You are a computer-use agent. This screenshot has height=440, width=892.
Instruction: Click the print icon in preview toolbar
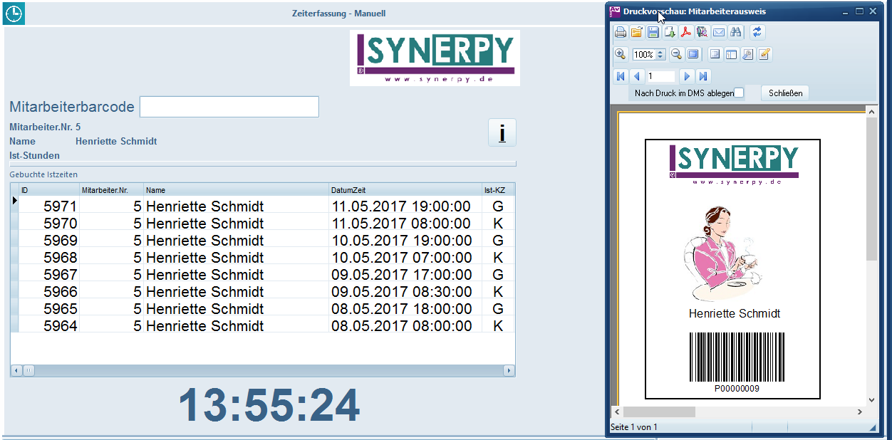point(621,32)
